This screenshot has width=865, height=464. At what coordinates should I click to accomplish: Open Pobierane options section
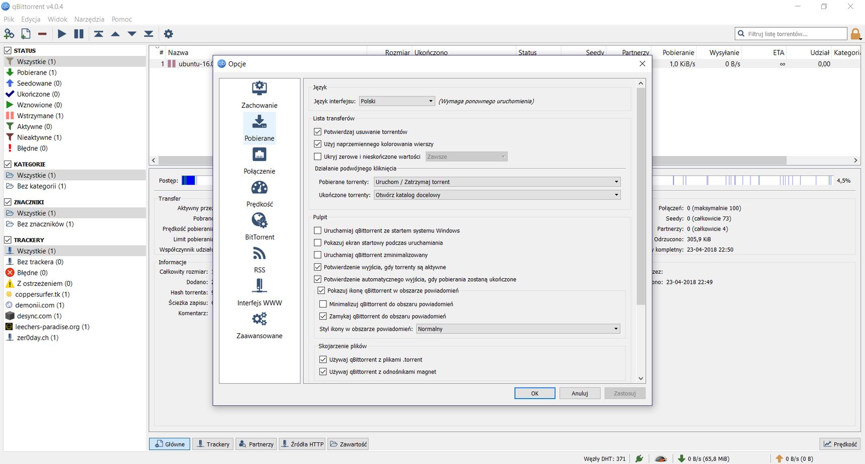tap(259, 128)
